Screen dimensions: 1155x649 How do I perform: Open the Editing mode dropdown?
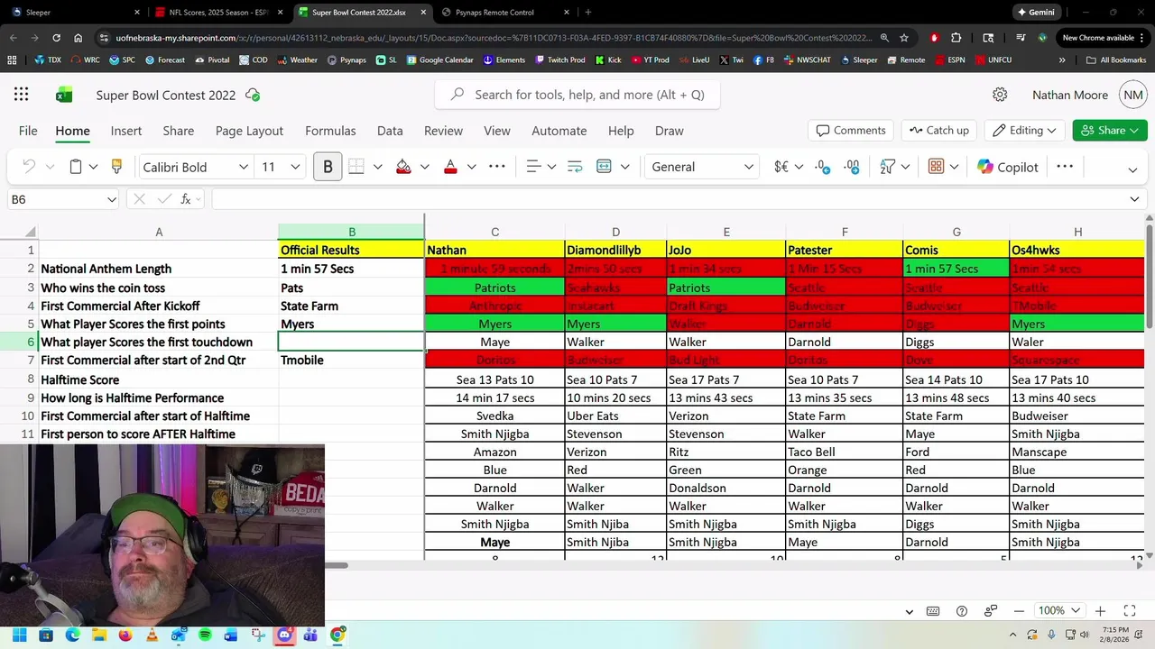click(x=1025, y=131)
